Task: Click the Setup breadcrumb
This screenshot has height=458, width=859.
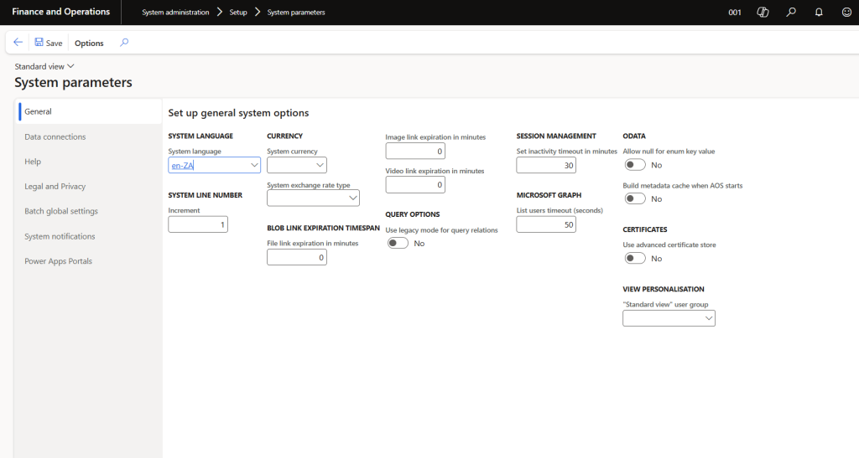Action: pos(238,12)
